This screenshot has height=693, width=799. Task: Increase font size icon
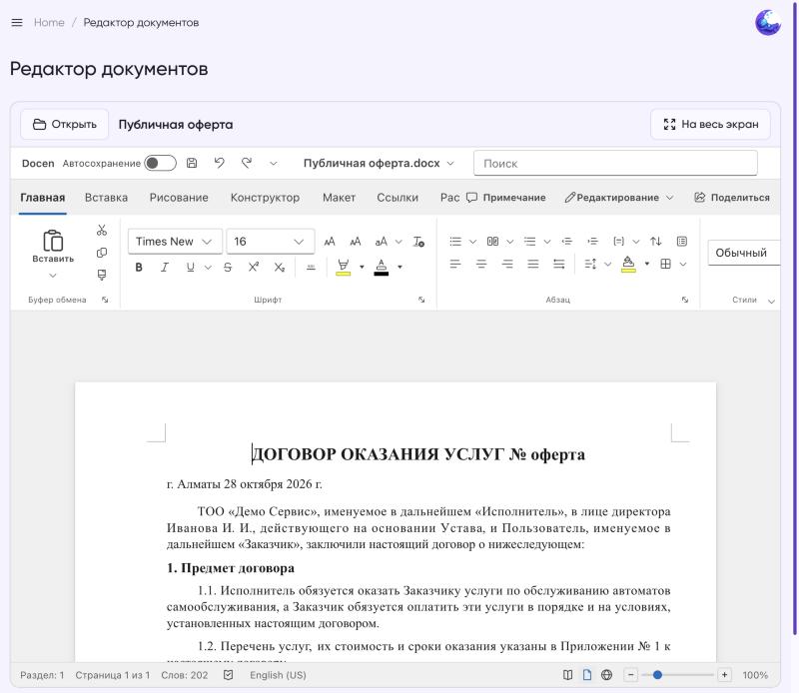click(330, 242)
